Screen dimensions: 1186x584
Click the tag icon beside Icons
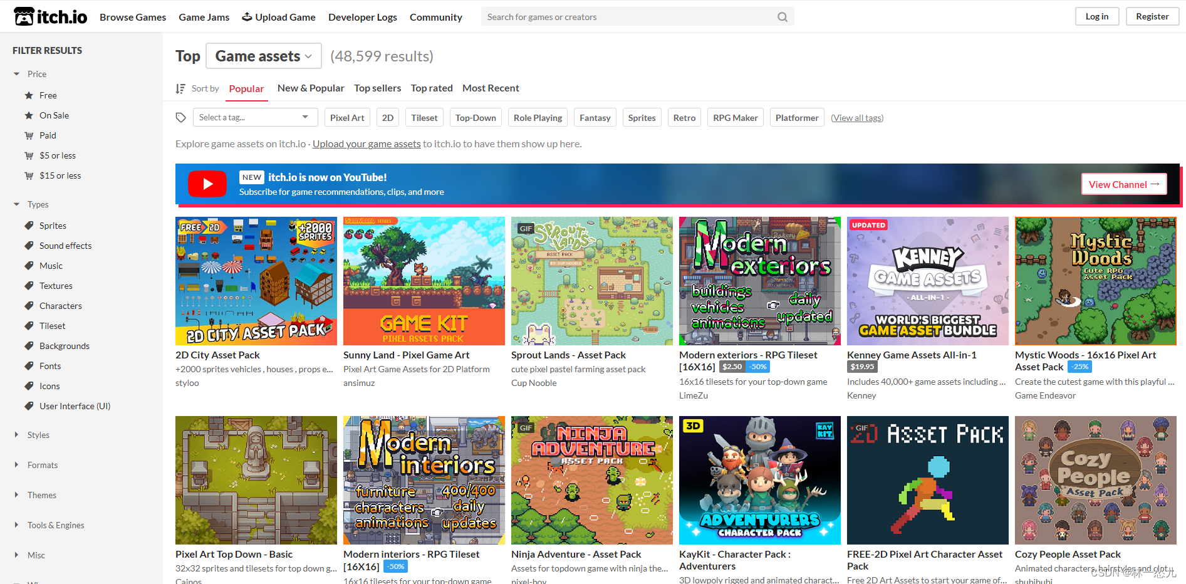tap(29, 386)
